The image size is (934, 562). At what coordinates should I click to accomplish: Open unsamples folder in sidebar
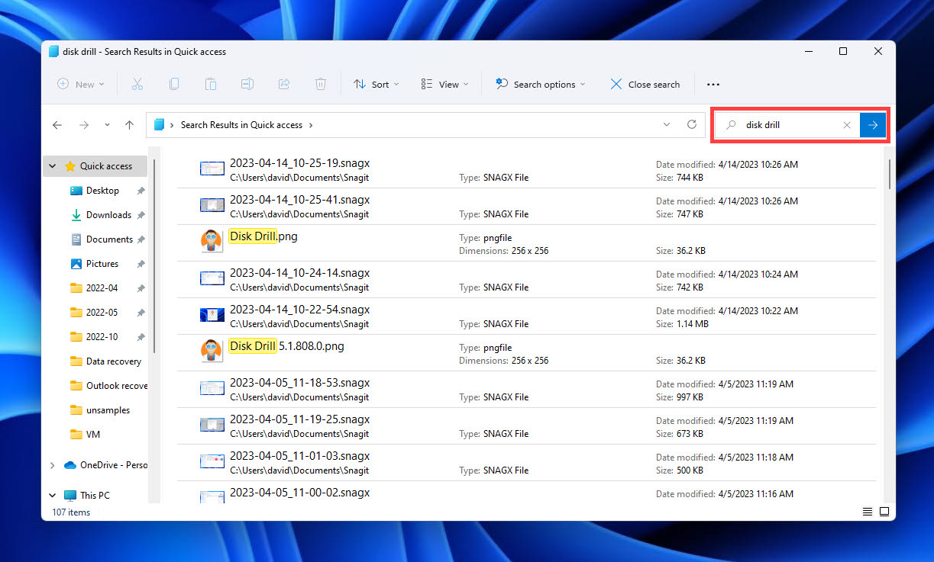point(108,410)
